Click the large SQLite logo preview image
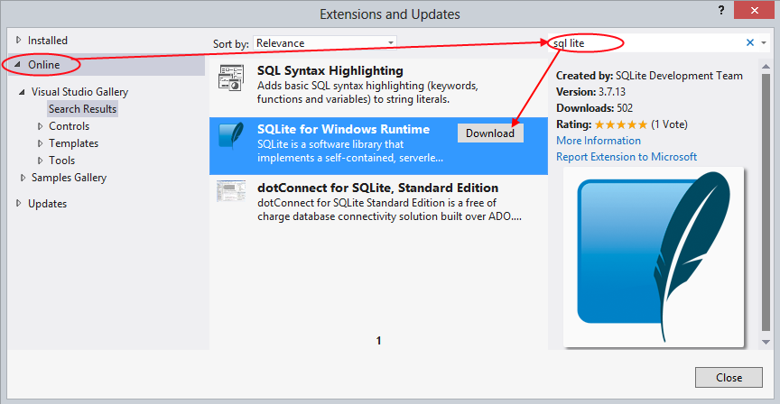Image resolution: width=780 pixels, height=404 pixels. tap(654, 257)
